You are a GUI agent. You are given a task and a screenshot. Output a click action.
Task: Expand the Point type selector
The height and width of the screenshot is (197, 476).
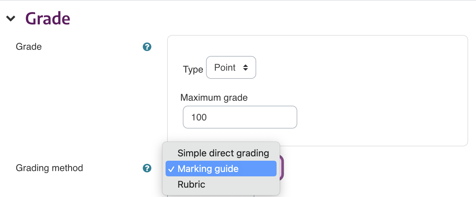point(231,67)
